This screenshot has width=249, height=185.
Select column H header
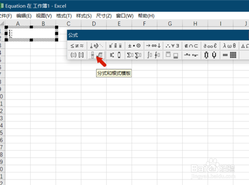point(195,24)
